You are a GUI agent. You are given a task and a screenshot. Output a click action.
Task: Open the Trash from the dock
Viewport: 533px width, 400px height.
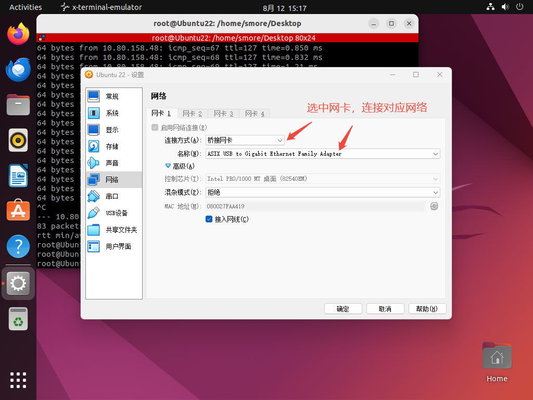(x=18, y=319)
